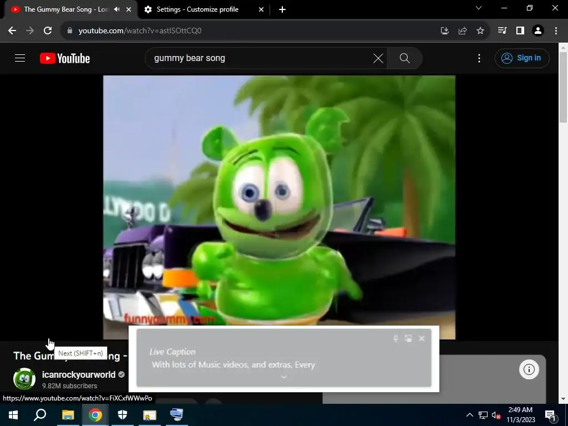Open YouTube settings three-dot menu
This screenshot has height=426, width=568.
[x=479, y=58]
